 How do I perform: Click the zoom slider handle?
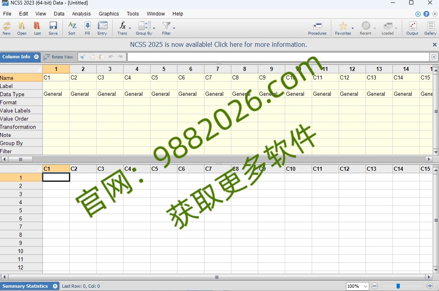coord(398,286)
